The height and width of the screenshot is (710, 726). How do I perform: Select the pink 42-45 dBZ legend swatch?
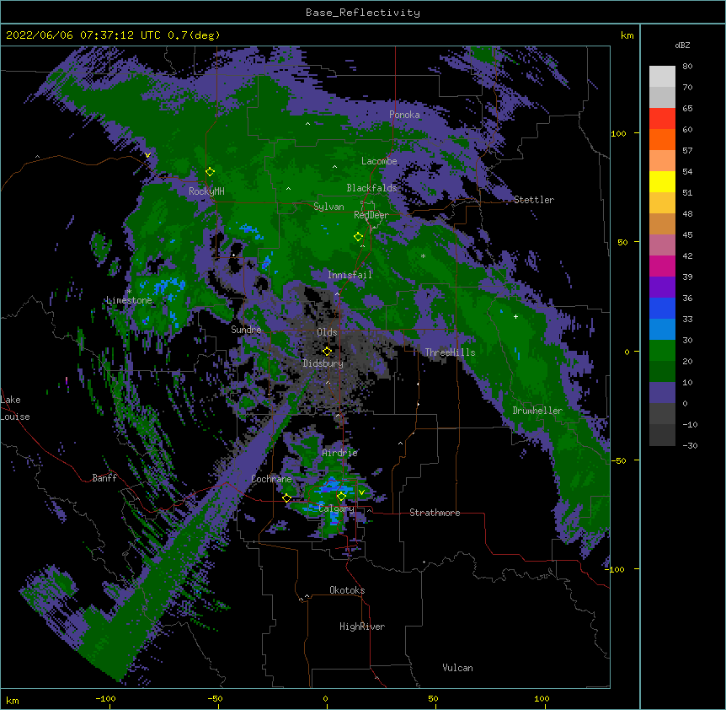click(x=662, y=245)
